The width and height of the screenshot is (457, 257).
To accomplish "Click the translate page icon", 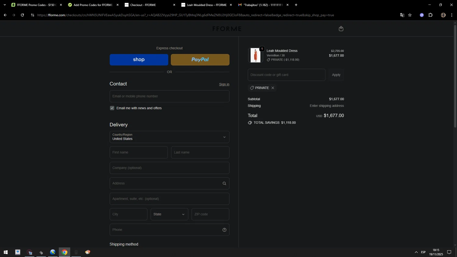I will [402, 15].
